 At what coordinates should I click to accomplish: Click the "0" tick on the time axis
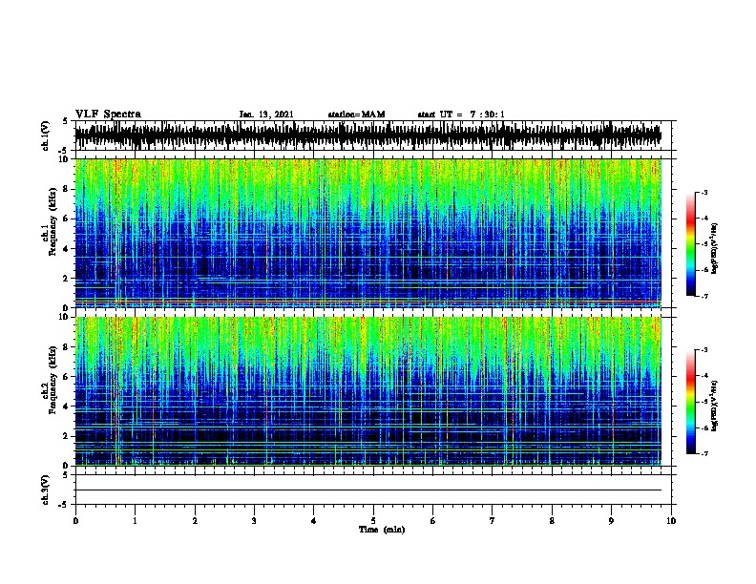75,521
